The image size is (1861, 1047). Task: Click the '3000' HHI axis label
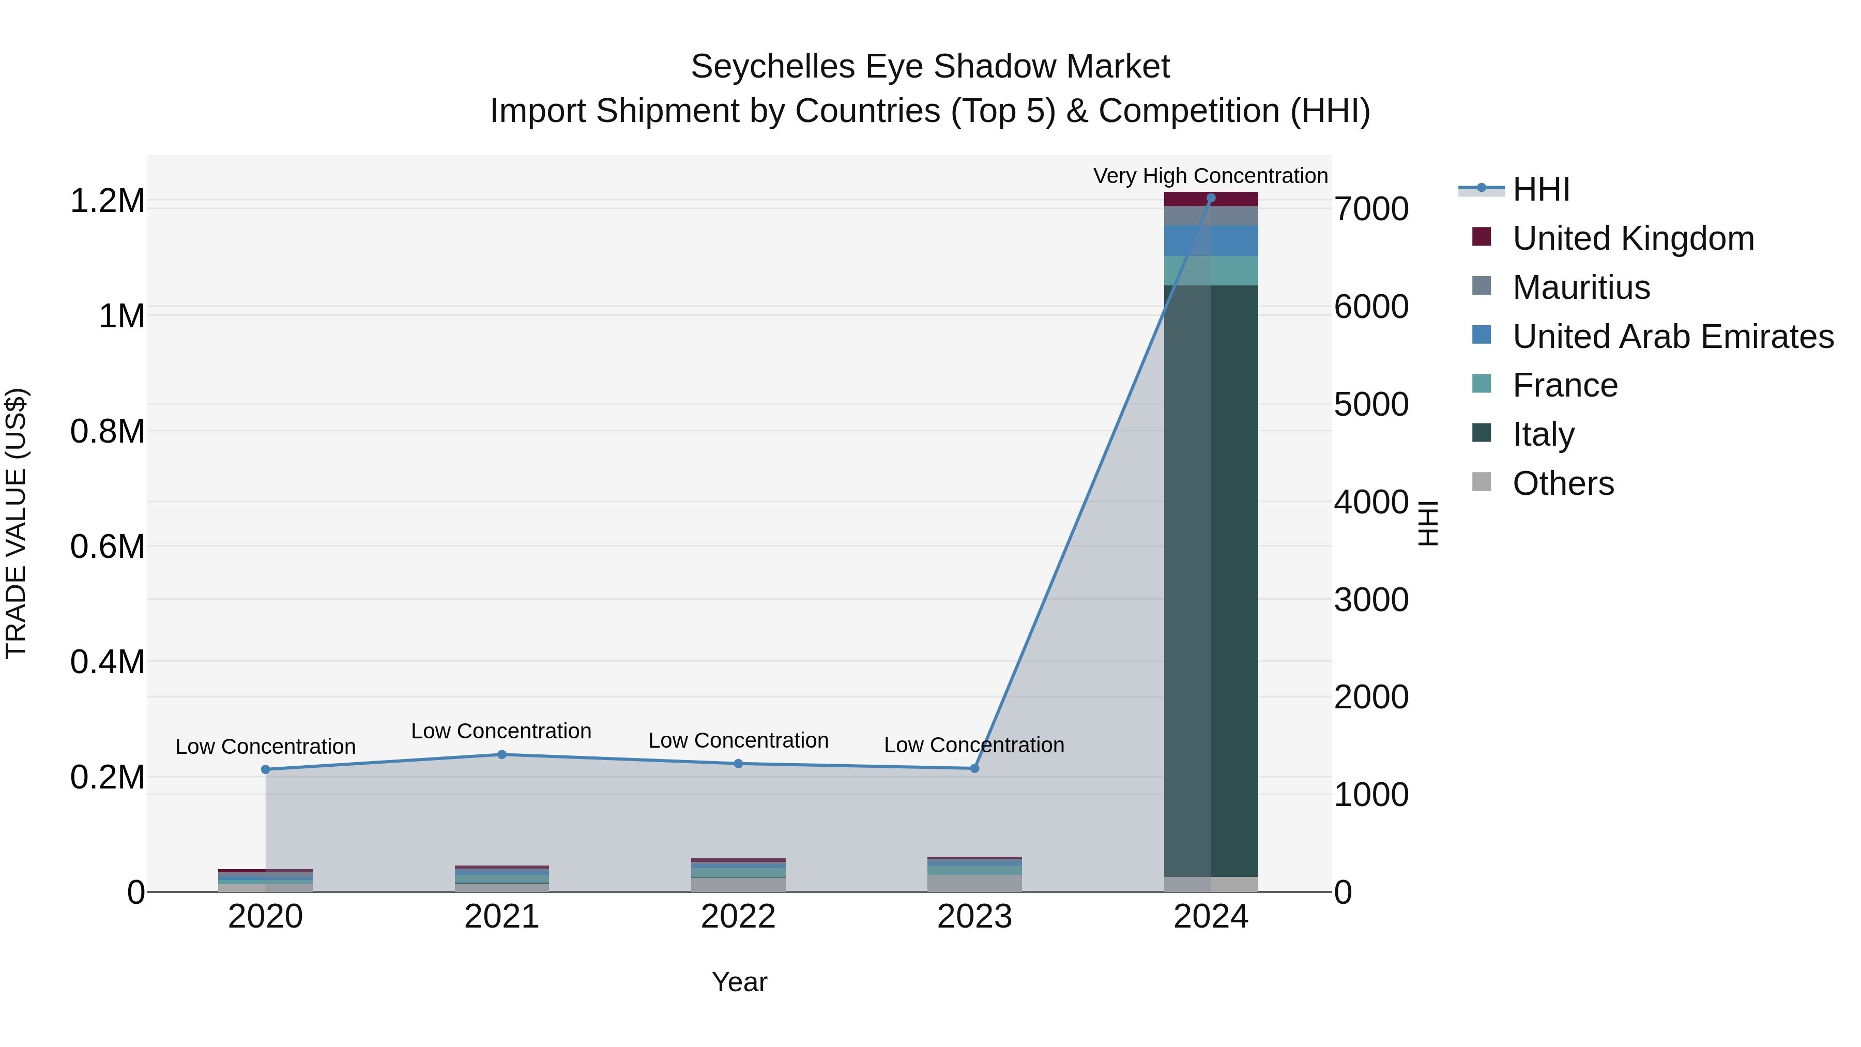(1371, 599)
